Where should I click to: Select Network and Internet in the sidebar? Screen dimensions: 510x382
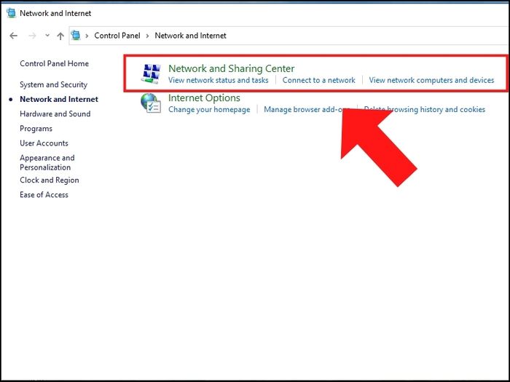click(59, 99)
